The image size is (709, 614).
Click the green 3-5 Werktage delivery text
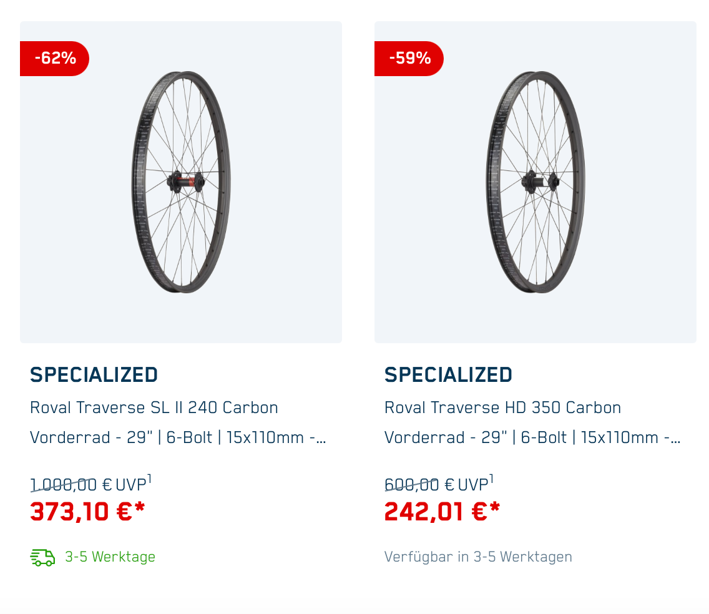(110, 557)
